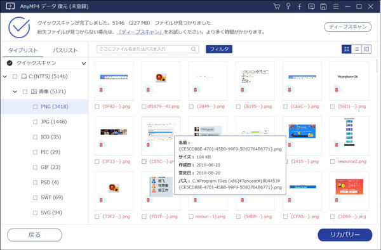
Task: Click the ディープスキャン button
Action: click(x=348, y=27)
